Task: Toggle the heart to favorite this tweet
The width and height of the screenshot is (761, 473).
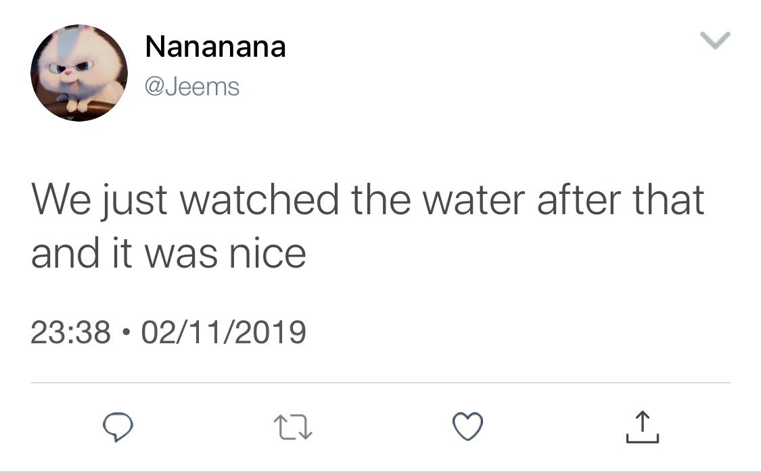Action: coord(468,426)
